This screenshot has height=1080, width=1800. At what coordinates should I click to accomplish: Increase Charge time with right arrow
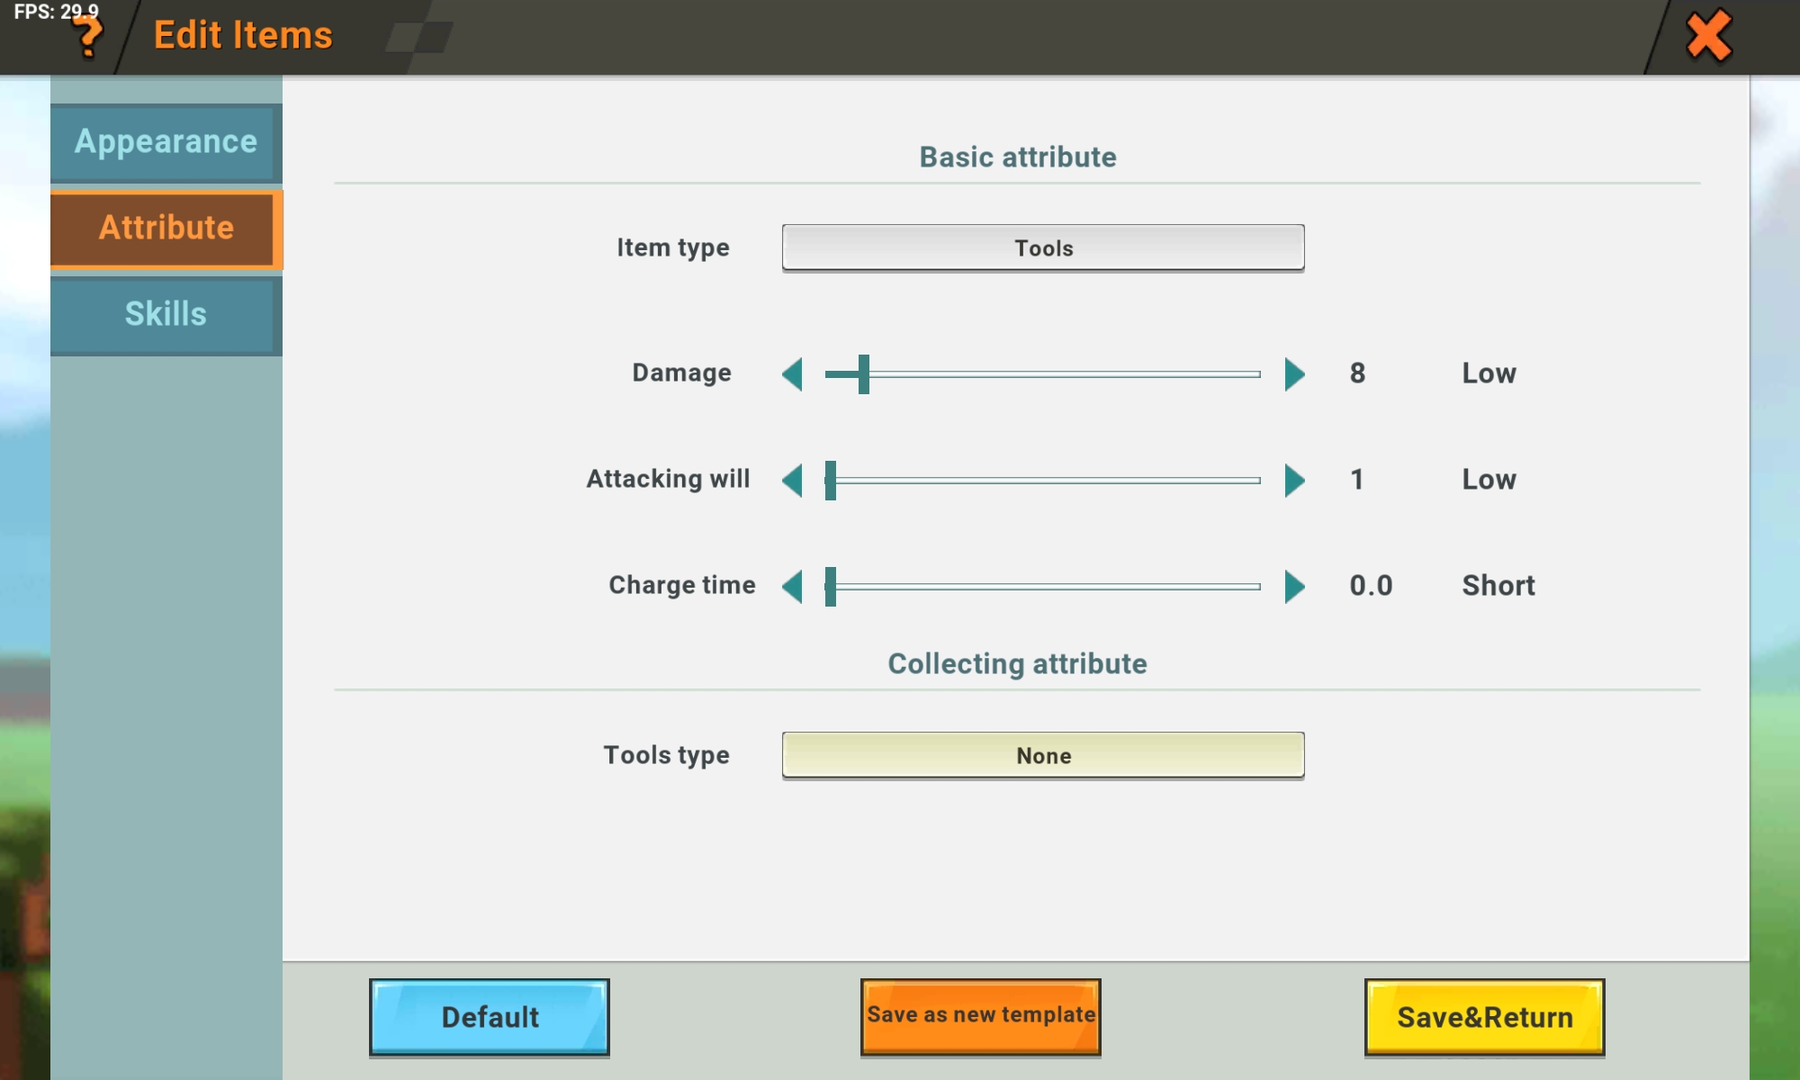[1294, 586]
